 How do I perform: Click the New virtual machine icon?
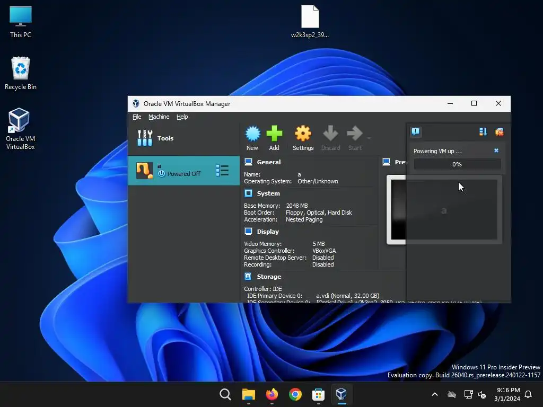click(252, 134)
